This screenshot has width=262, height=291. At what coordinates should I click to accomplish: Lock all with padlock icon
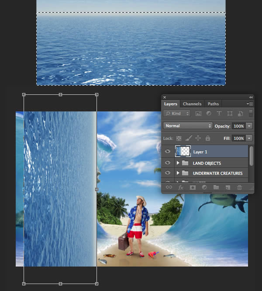point(208,138)
